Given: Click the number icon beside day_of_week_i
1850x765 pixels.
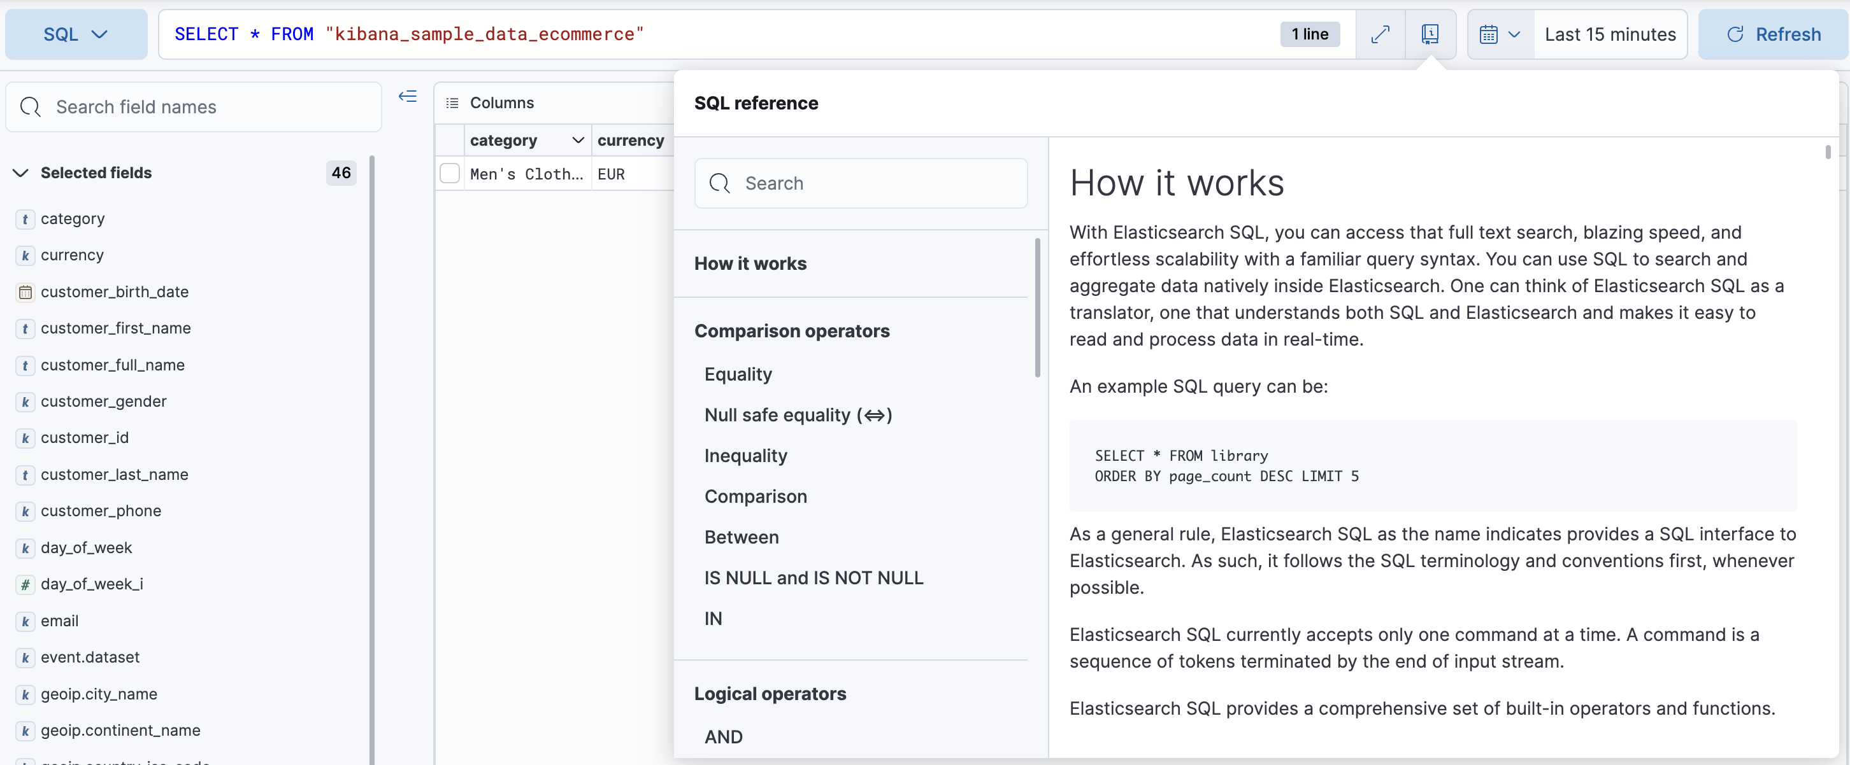Looking at the screenshot, I should 25,584.
